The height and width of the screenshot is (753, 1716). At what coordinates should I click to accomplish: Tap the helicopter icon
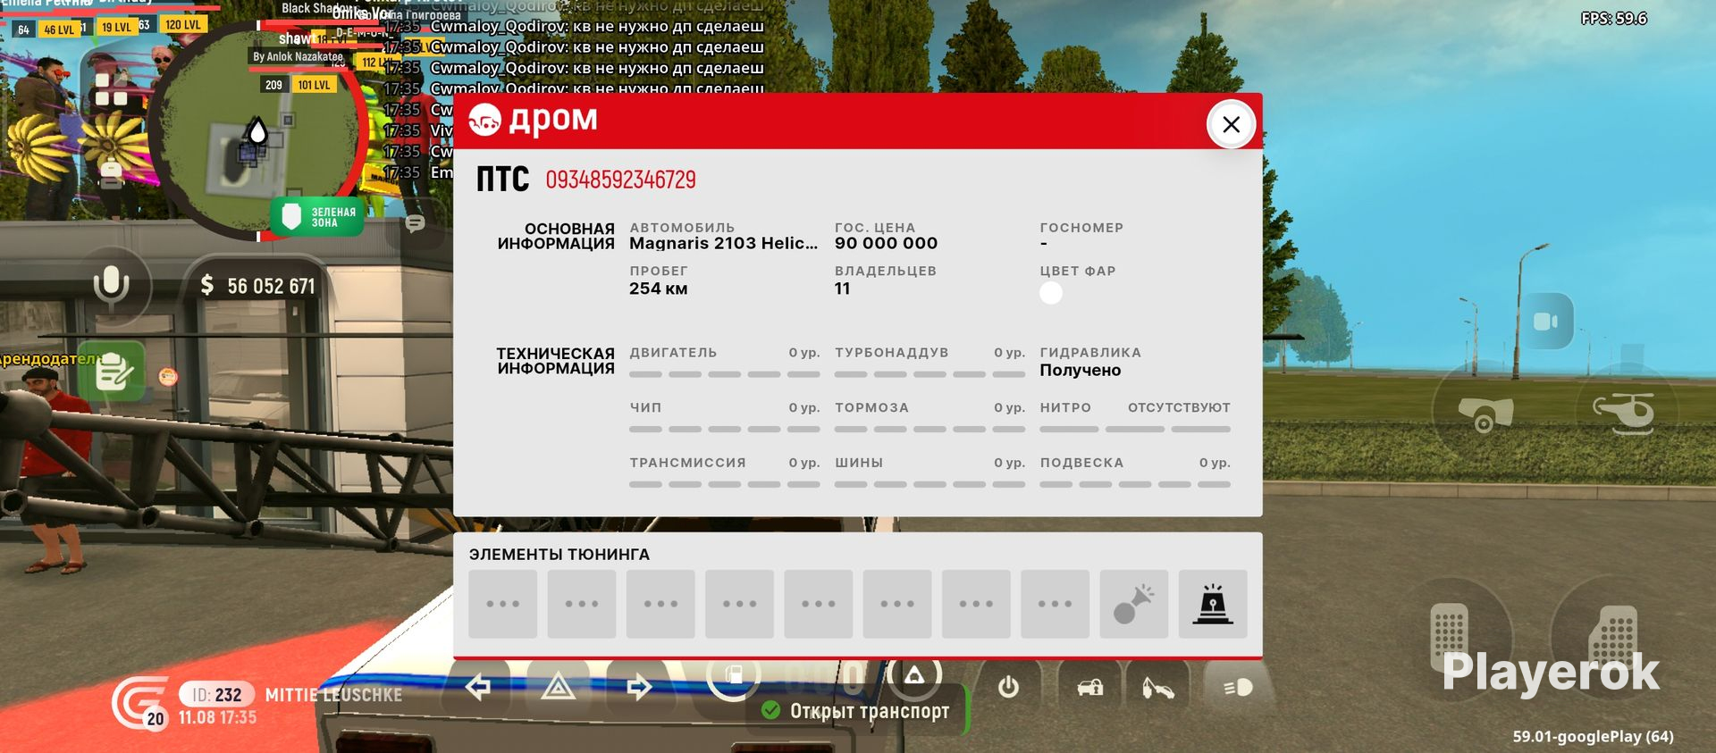click(x=1623, y=413)
